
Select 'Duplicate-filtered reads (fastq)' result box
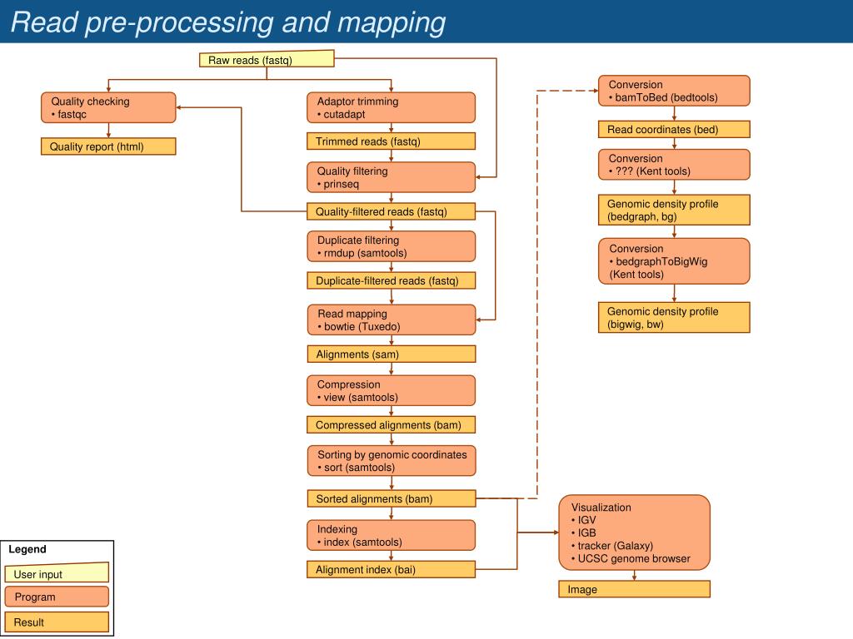point(391,280)
